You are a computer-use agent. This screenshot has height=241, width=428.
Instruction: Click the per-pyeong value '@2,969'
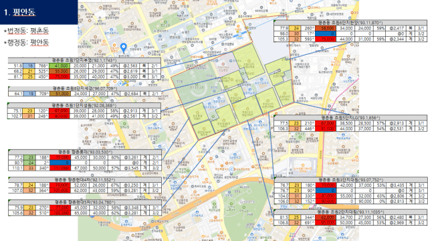click(396, 223)
